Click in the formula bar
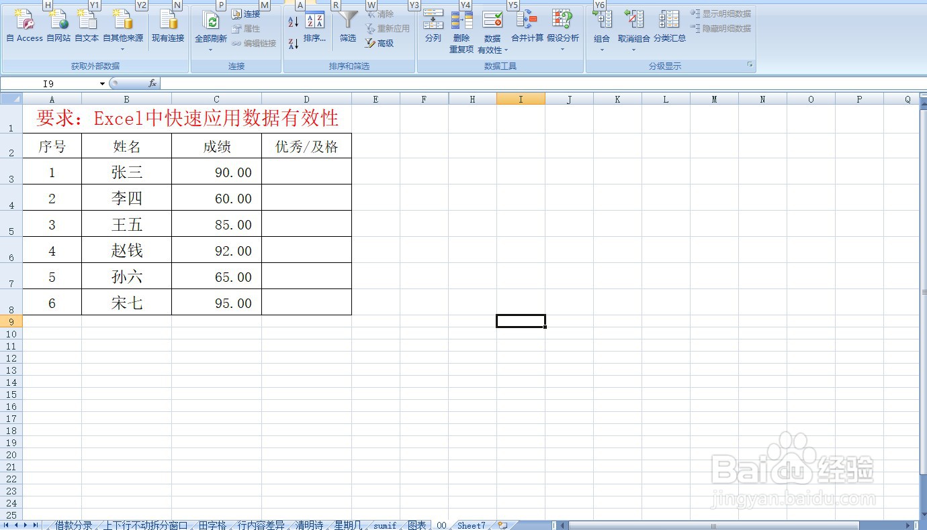Viewport: 927px width, 530px height. click(543, 84)
